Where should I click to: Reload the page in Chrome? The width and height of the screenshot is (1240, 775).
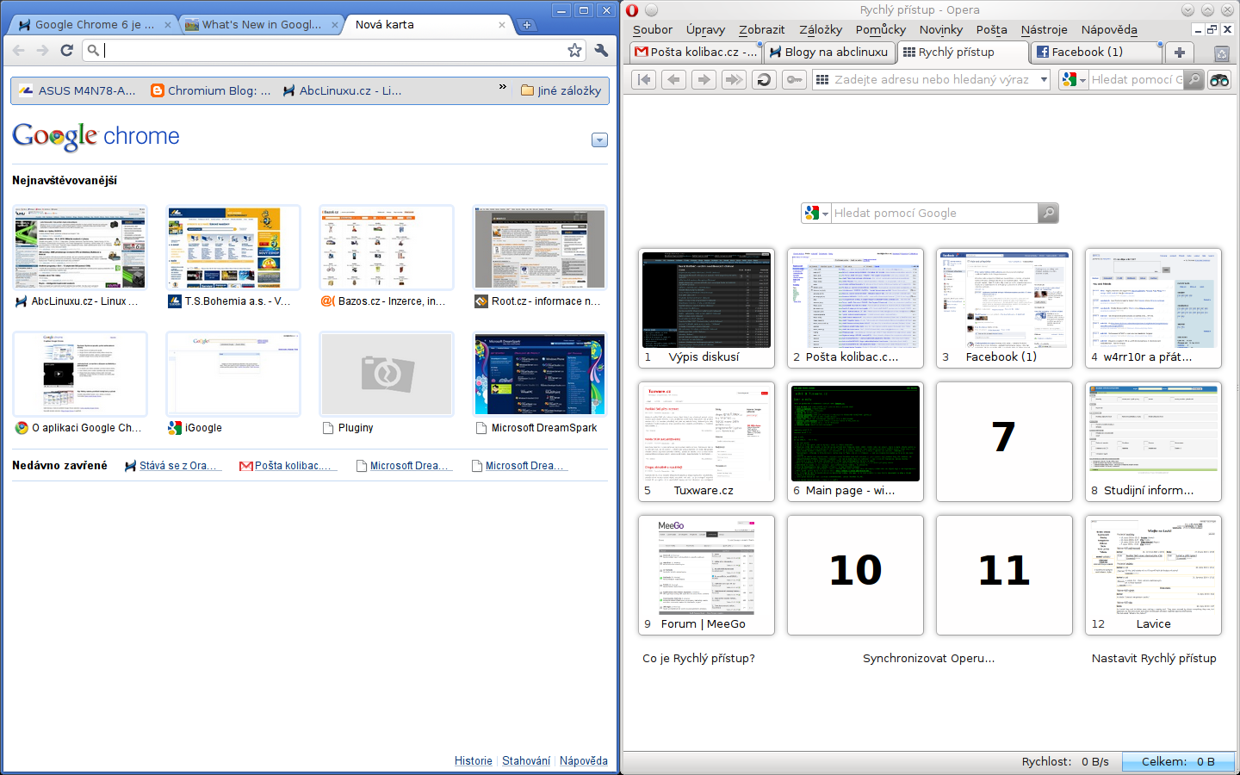coord(66,50)
